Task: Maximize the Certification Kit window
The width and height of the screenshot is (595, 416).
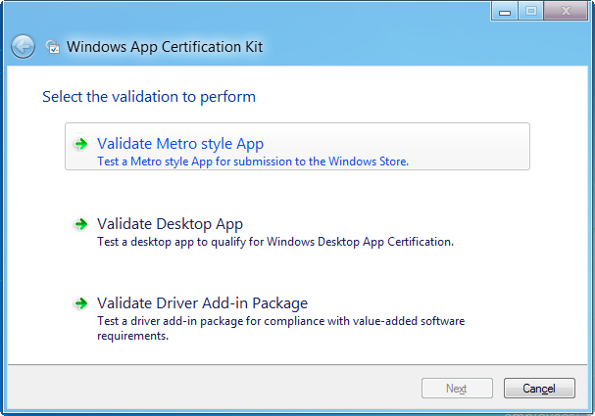Action: (x=530, y=11)
